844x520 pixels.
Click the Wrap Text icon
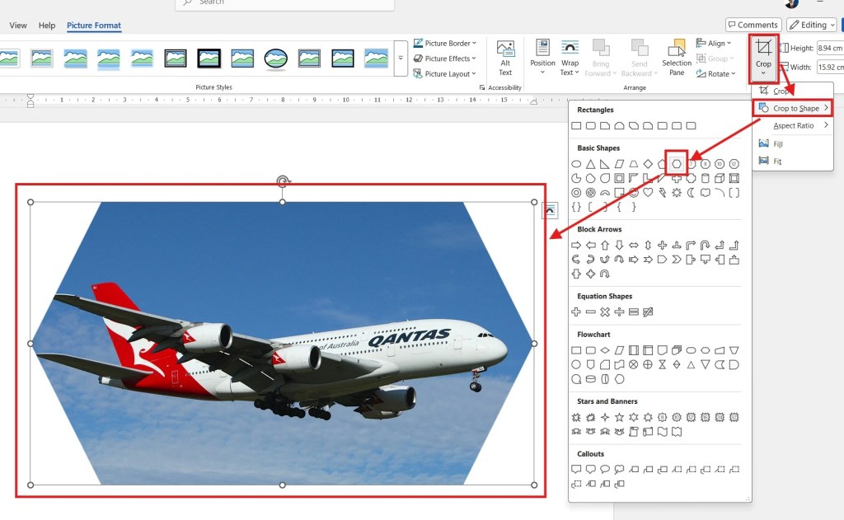click(x=570, y=56)
